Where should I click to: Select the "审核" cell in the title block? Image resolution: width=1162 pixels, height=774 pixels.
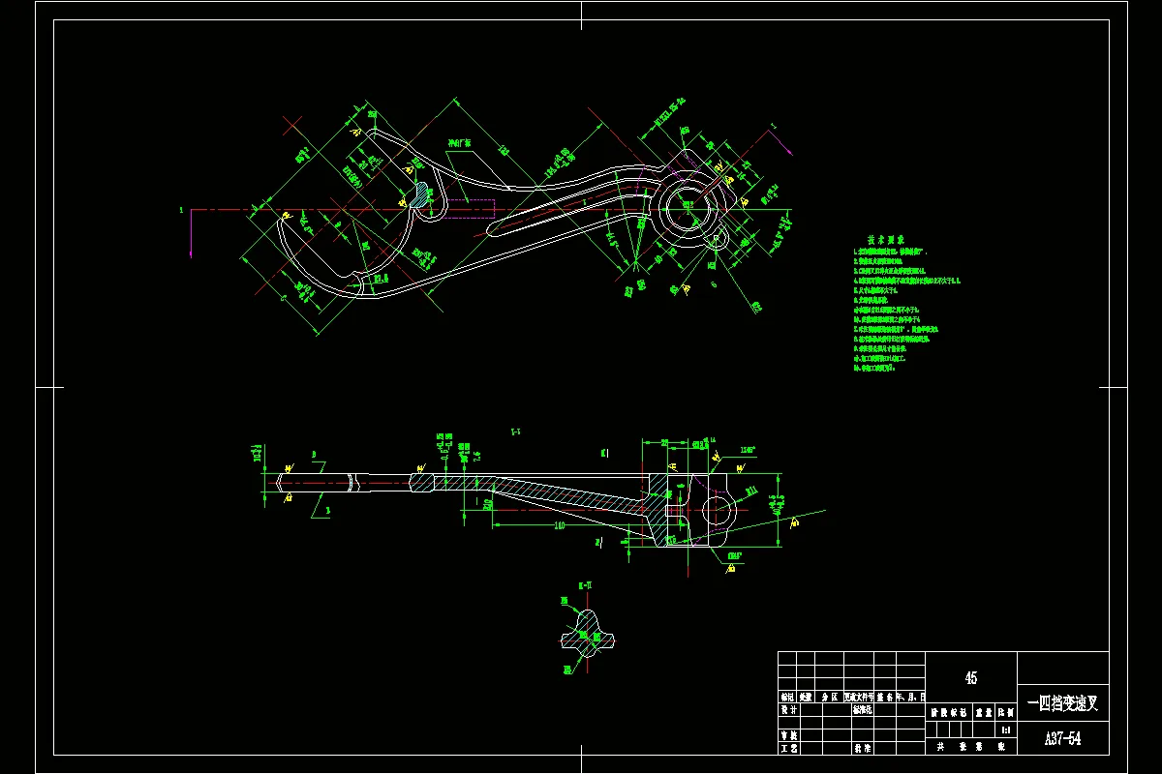pos(788,736)
